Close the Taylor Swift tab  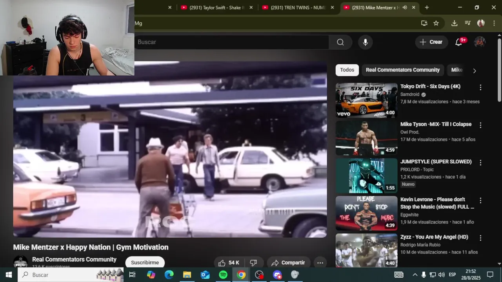[x=251, y=7]
